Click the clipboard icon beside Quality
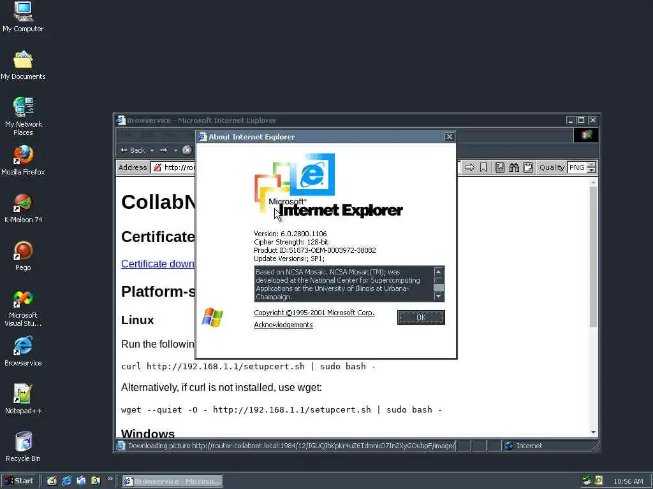This screenshot has width=653, height=489. [528, 167]
